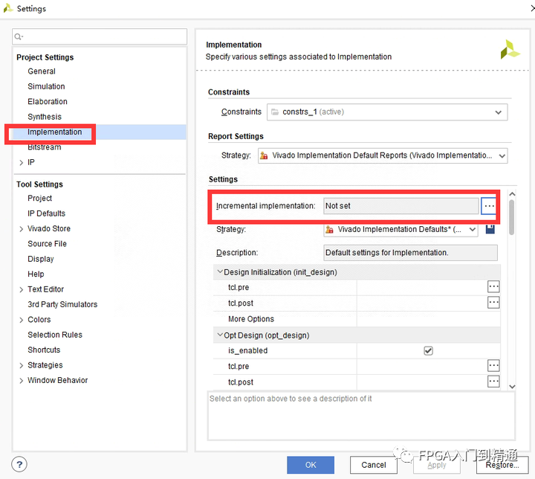
Task: Click the Cancel button
Action: pyautogui.click(x=374, y=465)
